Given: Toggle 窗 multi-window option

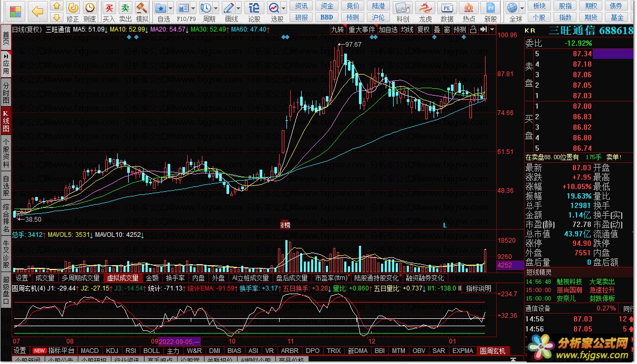Looking at the screenshot, I should (x=447, y=29).
